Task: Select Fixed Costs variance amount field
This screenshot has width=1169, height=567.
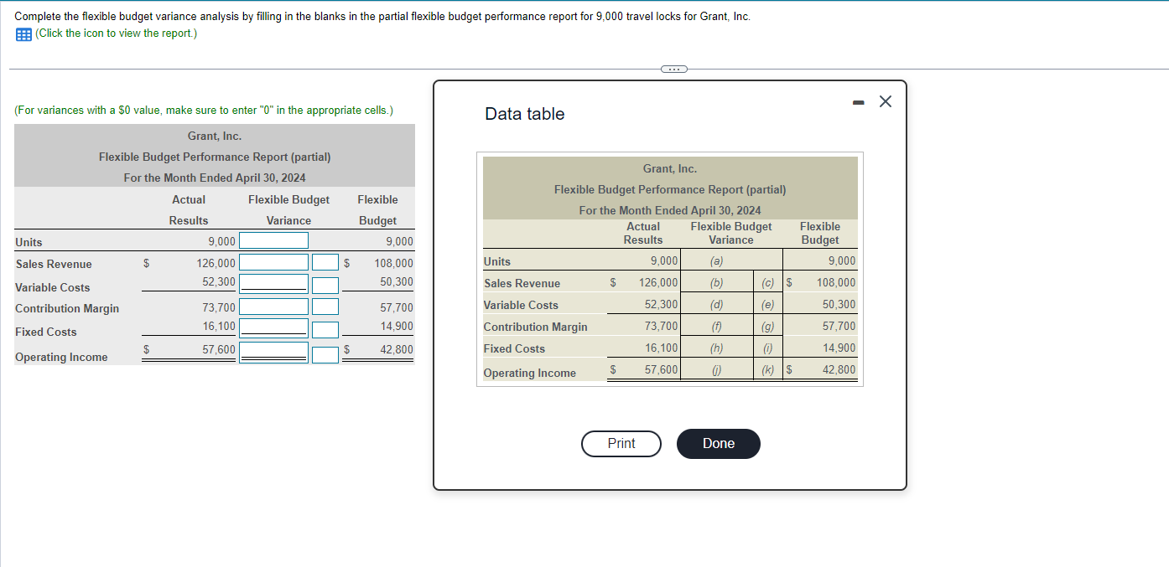Action: 274,327
